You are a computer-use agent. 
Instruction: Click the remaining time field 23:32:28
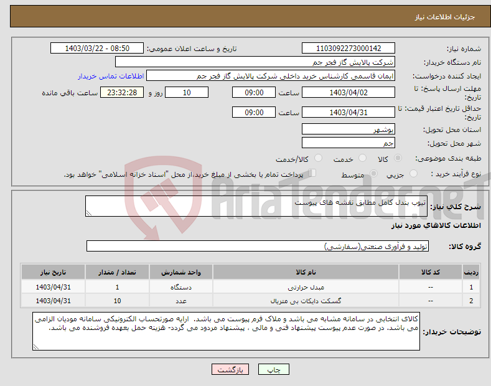[x=122, y=92]
